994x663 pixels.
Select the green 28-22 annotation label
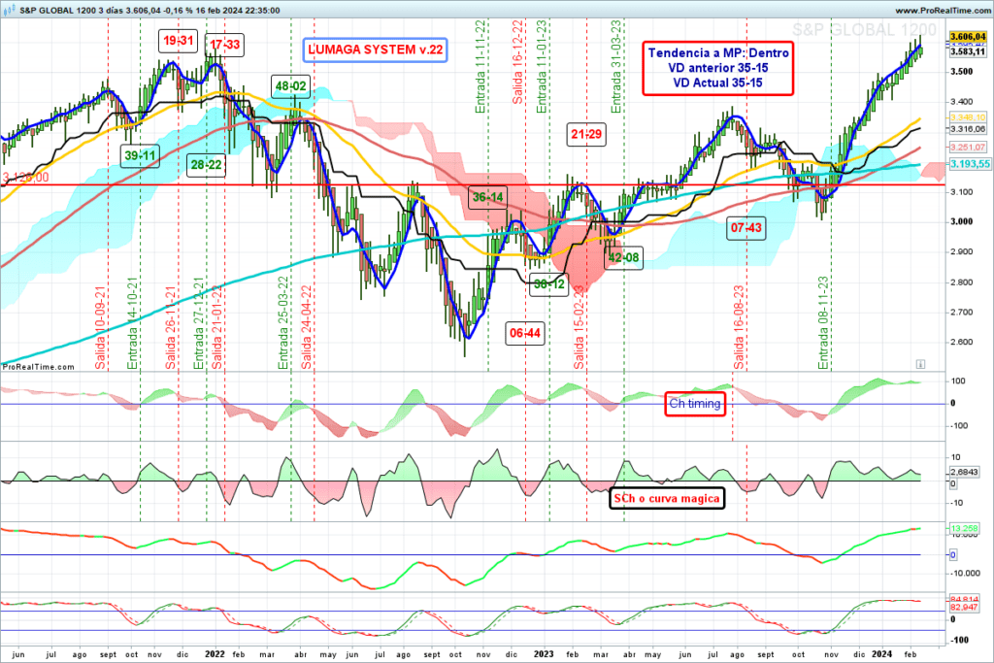[207, 165]
